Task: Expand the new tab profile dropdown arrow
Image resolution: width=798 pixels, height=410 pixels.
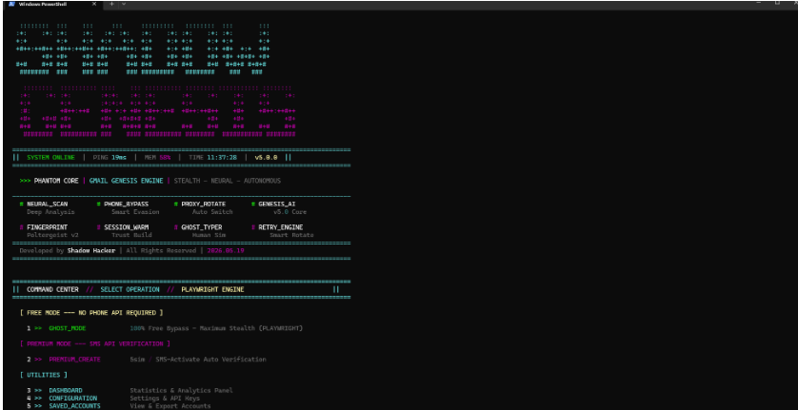Action: pos(124,4)
